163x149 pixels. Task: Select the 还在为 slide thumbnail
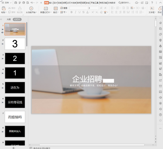(x=15, y=88)
